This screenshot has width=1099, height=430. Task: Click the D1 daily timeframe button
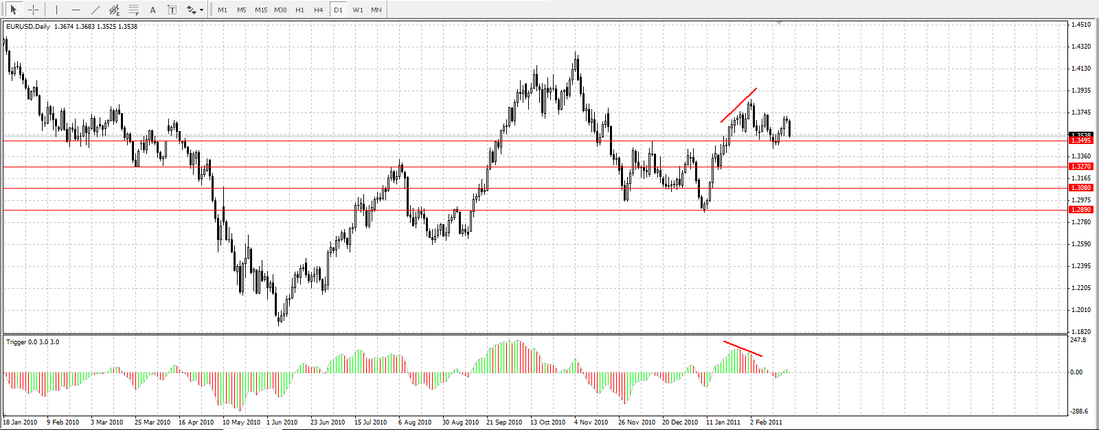point(338,10)
